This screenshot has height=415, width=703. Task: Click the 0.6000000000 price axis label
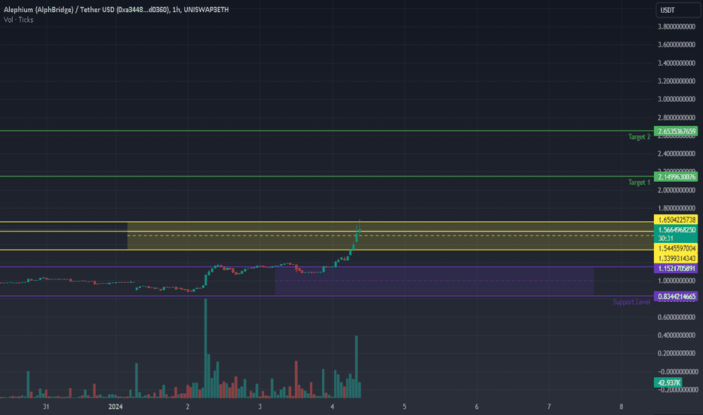click(676, 317)
